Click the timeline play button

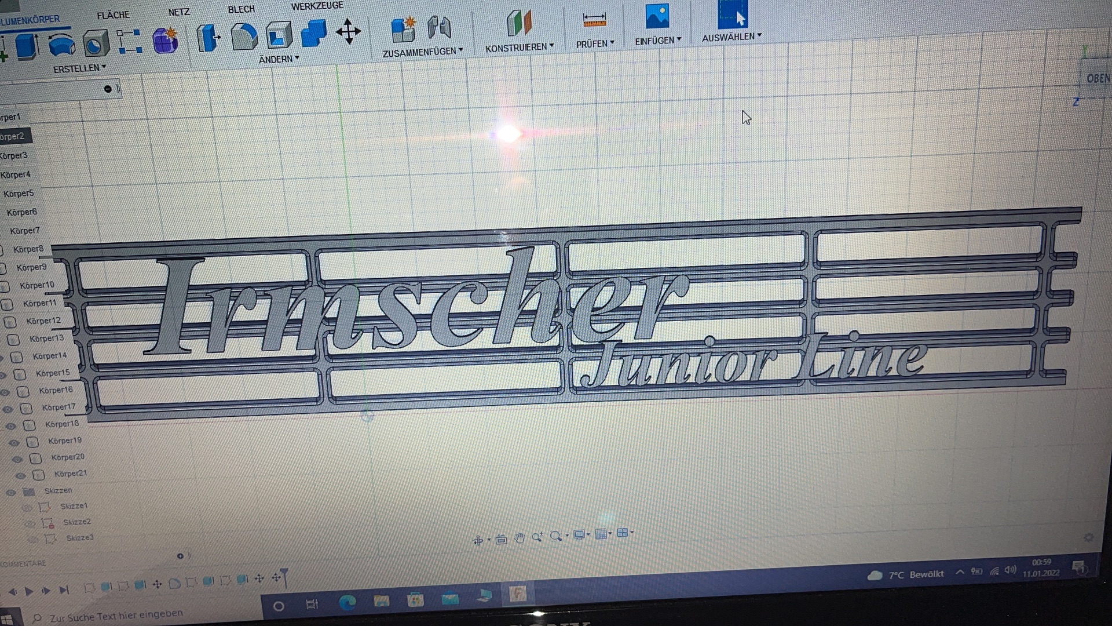29,591
